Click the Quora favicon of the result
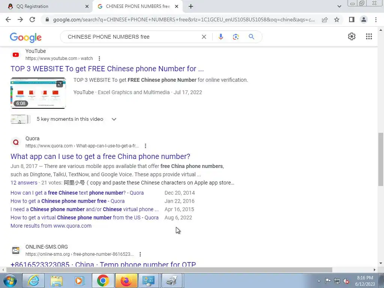 coord(16,142)
